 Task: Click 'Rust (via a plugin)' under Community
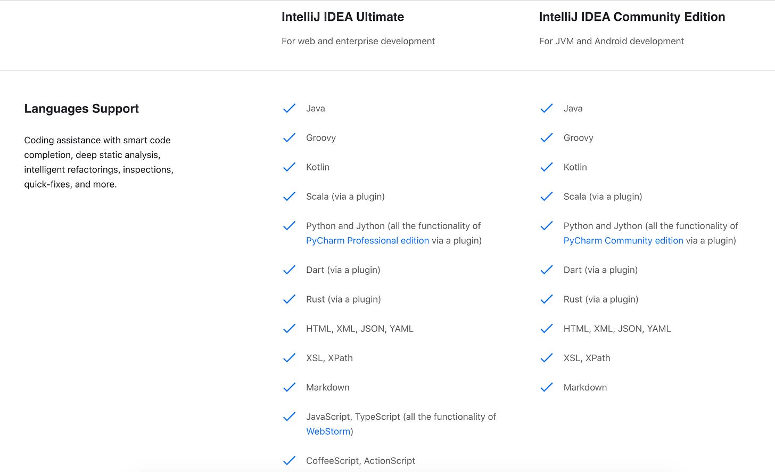(601, 299)
